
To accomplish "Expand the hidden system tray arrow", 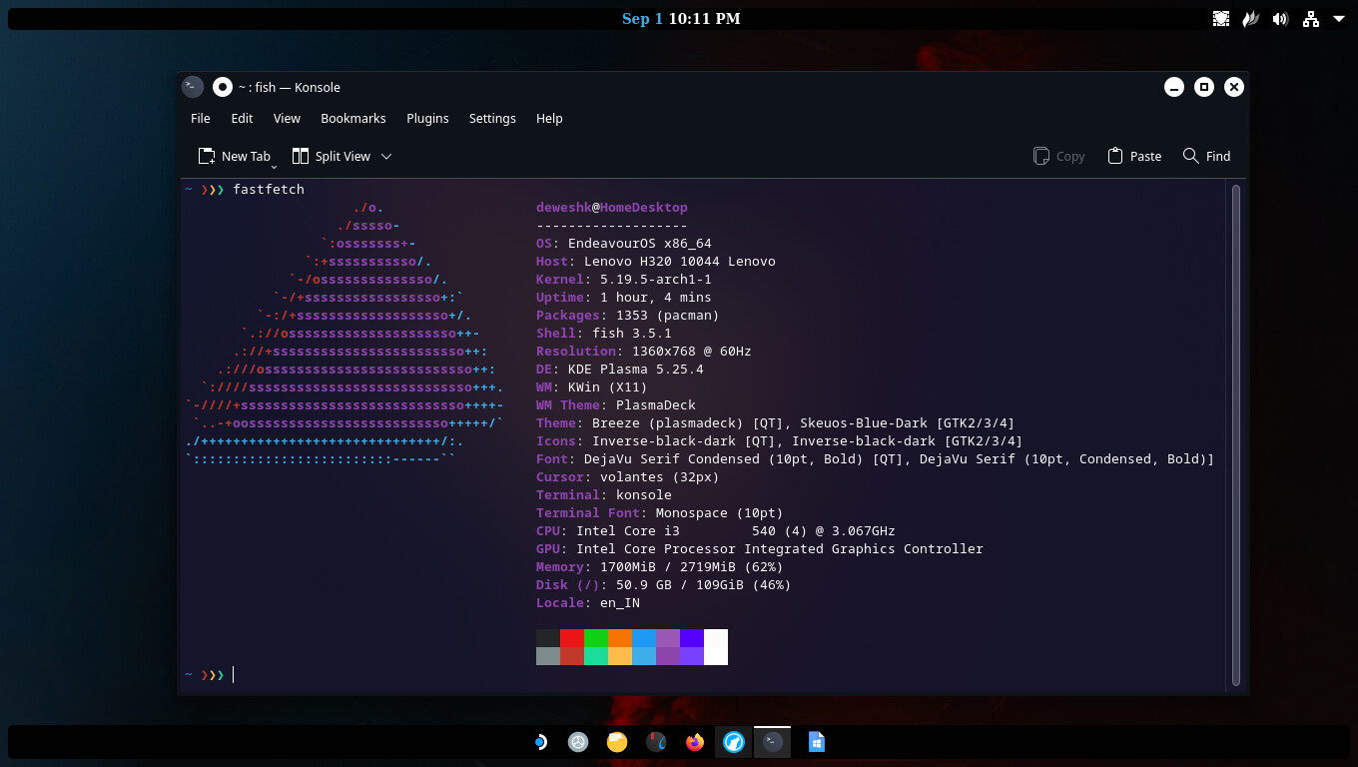I will (x=1339, y=18).
